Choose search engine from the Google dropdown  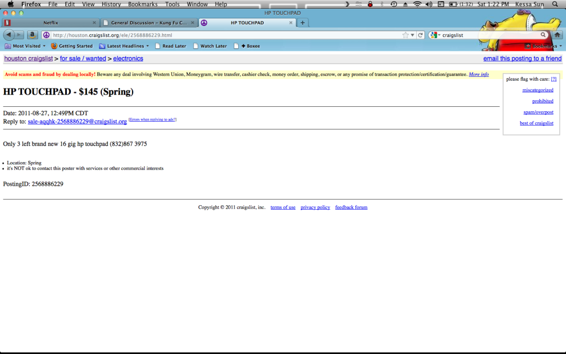(436, 35)
